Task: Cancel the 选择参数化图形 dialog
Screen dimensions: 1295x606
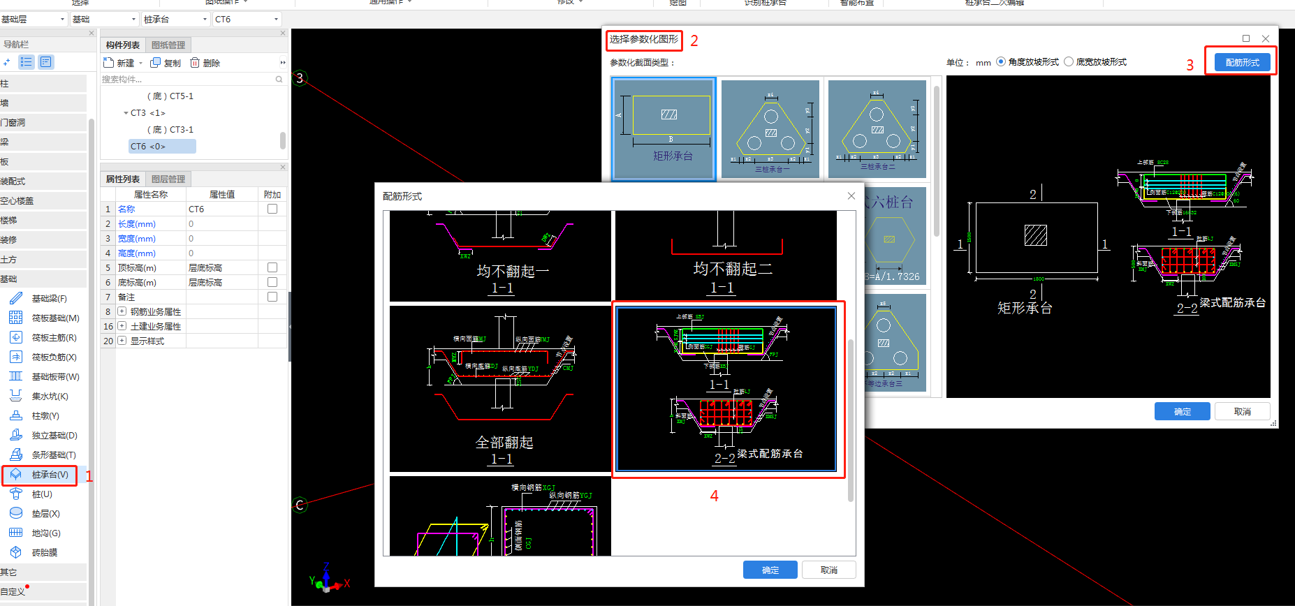Action: point(1242,411)
